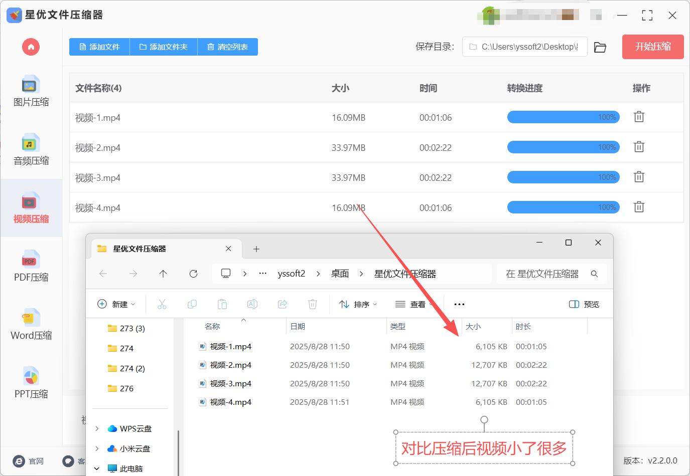Browse save directory with folder icon

pyautogui.click(x=600, y=47)
